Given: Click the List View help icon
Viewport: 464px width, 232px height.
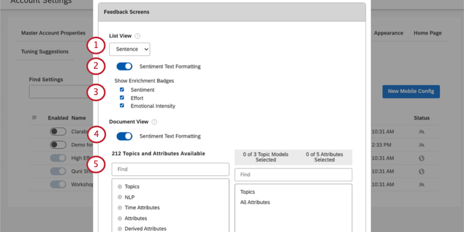Looking at the screenshot, I should [x=138, y=36].
